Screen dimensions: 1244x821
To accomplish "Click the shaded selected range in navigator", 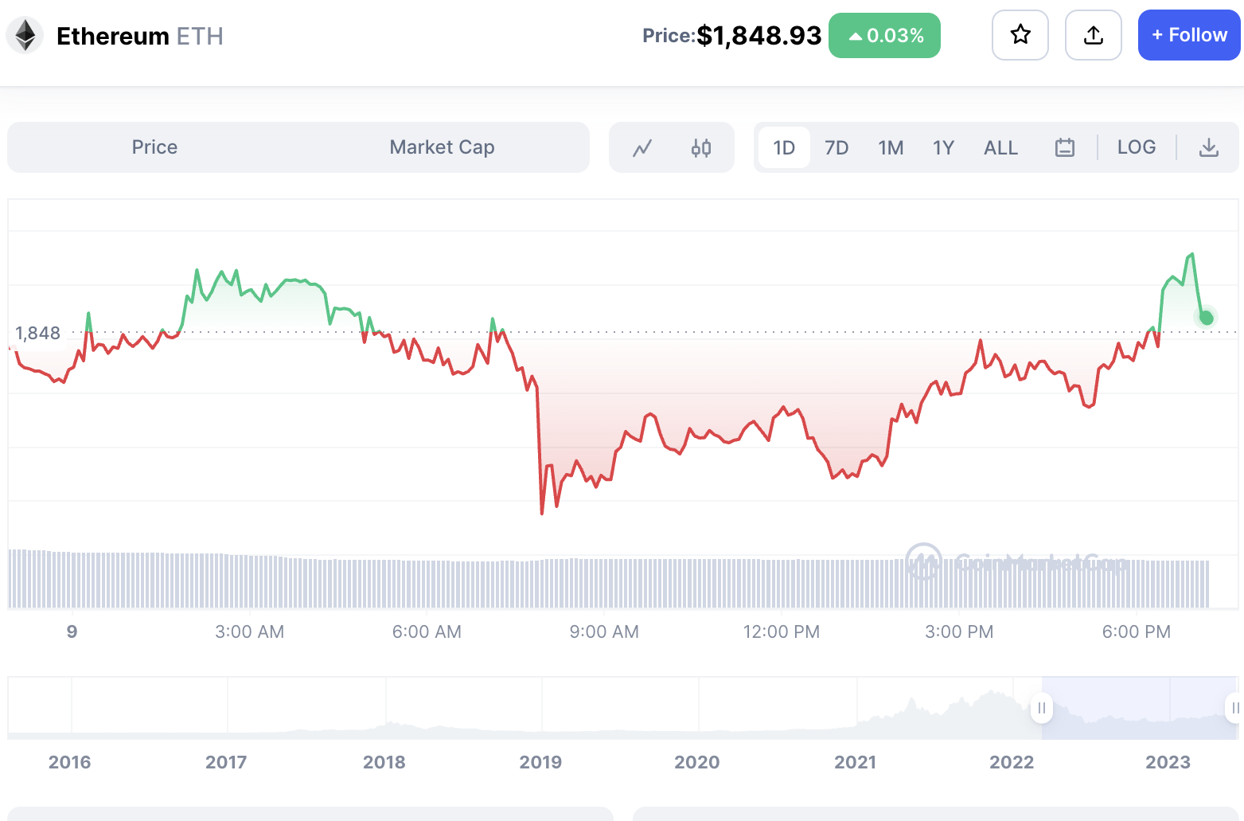I will pyautogui.click(x=1139, y=708).
